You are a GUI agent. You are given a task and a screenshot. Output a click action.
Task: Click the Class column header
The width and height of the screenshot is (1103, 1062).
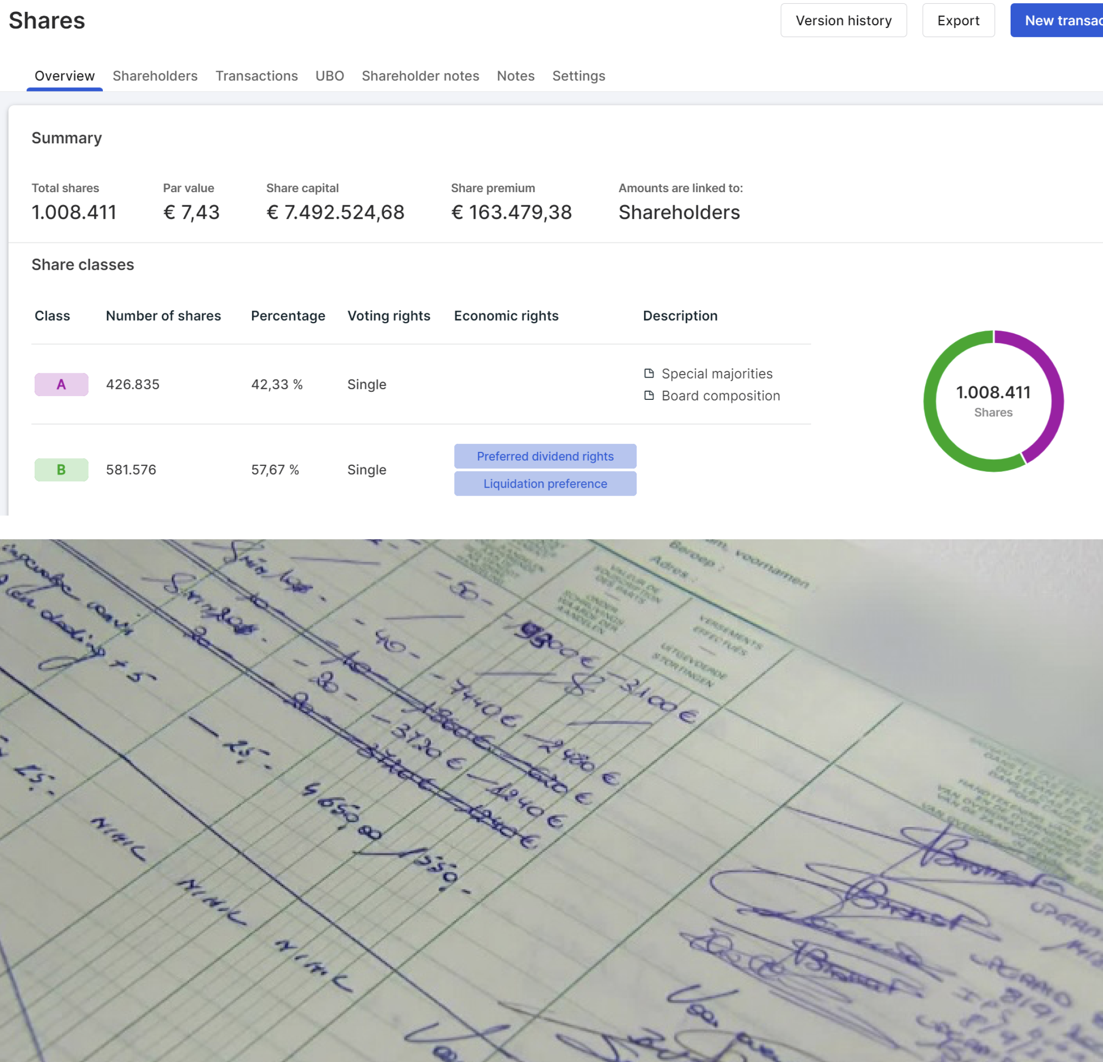(x=52, y=316)
